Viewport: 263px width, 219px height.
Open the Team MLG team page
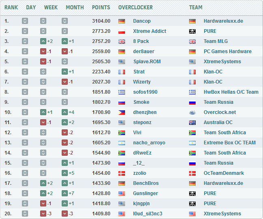(x=216, y=41)
